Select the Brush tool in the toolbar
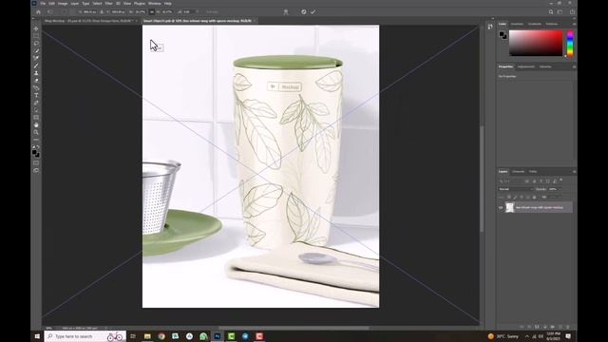The image size is (608, 342). point(36,66)
